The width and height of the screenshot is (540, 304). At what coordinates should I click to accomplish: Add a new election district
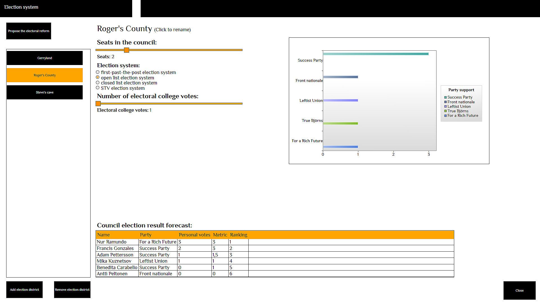(24, 290)
